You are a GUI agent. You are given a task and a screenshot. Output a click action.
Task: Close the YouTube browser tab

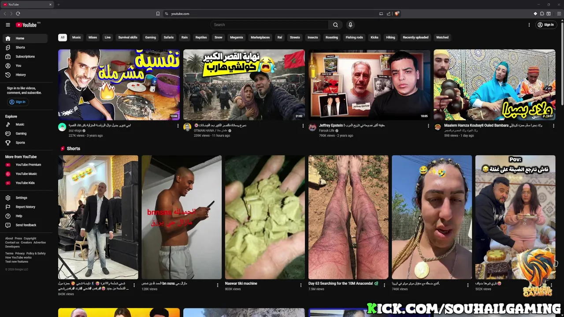pos(50,4)
